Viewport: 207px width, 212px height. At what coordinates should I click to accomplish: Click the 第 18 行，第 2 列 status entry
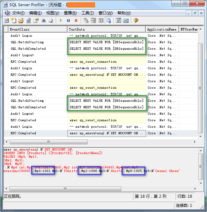151,196
